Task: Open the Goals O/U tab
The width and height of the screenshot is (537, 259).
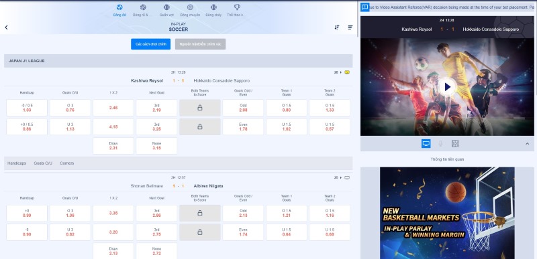Action: click(43, 163)
